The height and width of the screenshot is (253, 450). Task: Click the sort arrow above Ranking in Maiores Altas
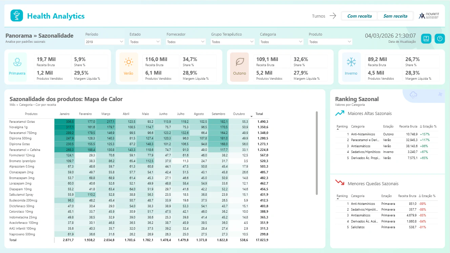click(x=338, y=129)
